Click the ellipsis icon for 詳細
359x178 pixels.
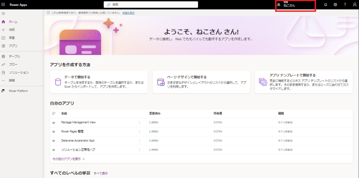pyautogui.click(x=3, y=80)
